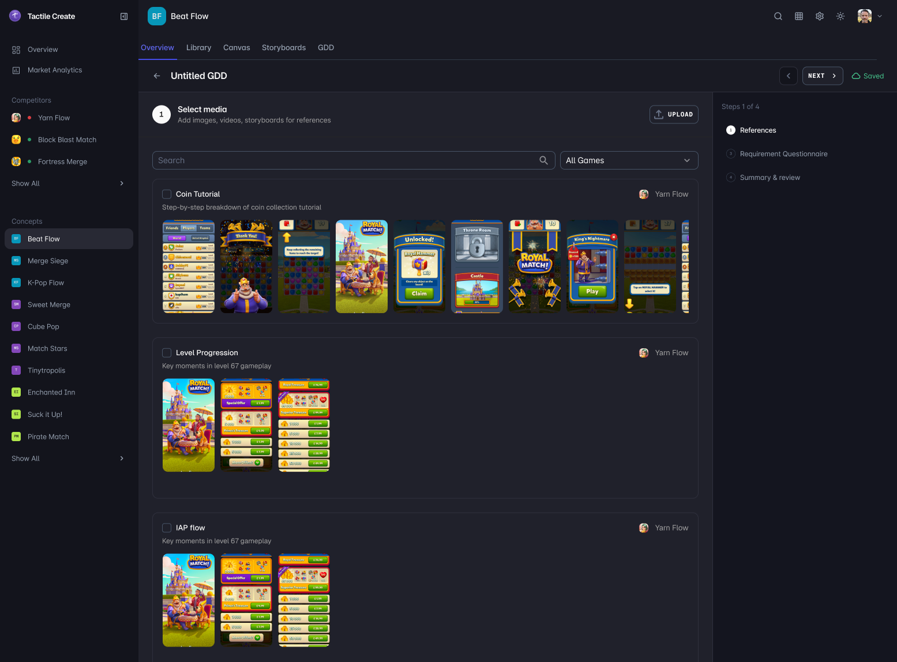Select the Level Progression checkbox
The image size is (897, 662).
pyautogui.click(x=167, y=353)
